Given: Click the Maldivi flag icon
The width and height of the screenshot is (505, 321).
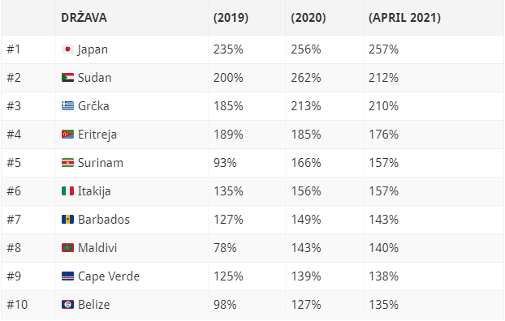Looking at the screenshot, I should click(67, 248).
